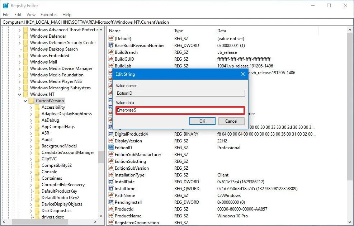354x226 pixels.
Task: Open the Favorites menu
Action: pos(49,15)
